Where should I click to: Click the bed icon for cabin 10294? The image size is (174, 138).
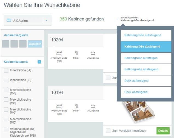(59, 53)
